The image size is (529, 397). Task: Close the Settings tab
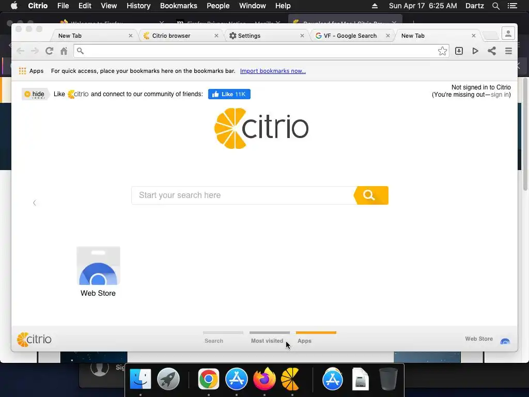coord(302,36)
